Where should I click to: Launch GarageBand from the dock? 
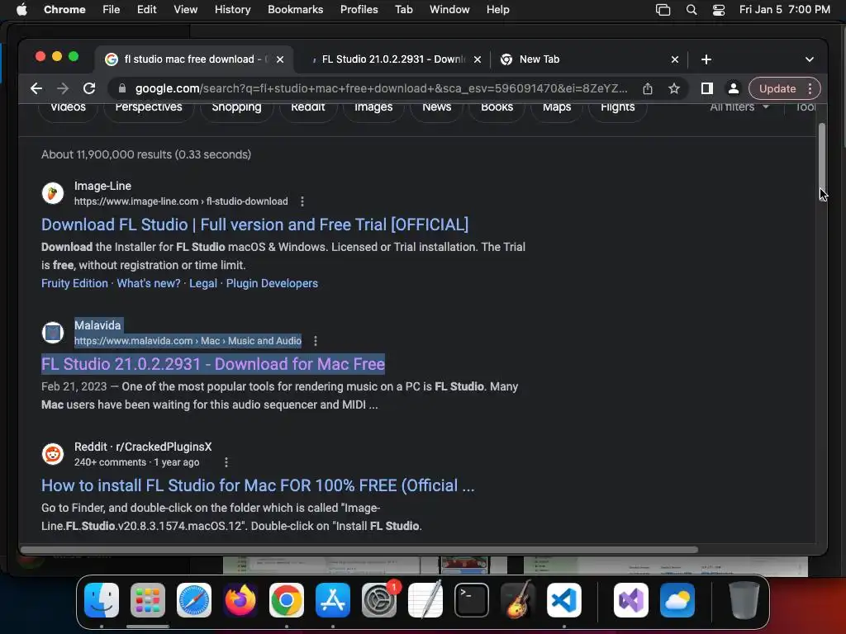coord(518,600)
